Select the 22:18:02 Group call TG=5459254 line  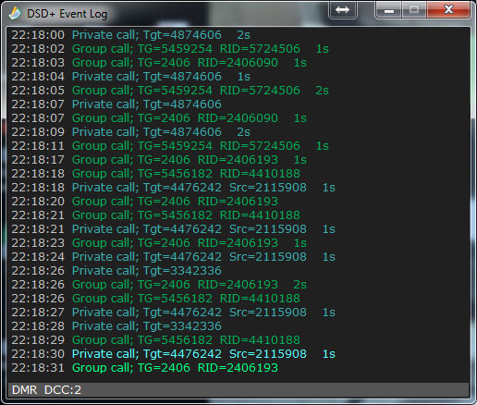click(x=170, y=49)
